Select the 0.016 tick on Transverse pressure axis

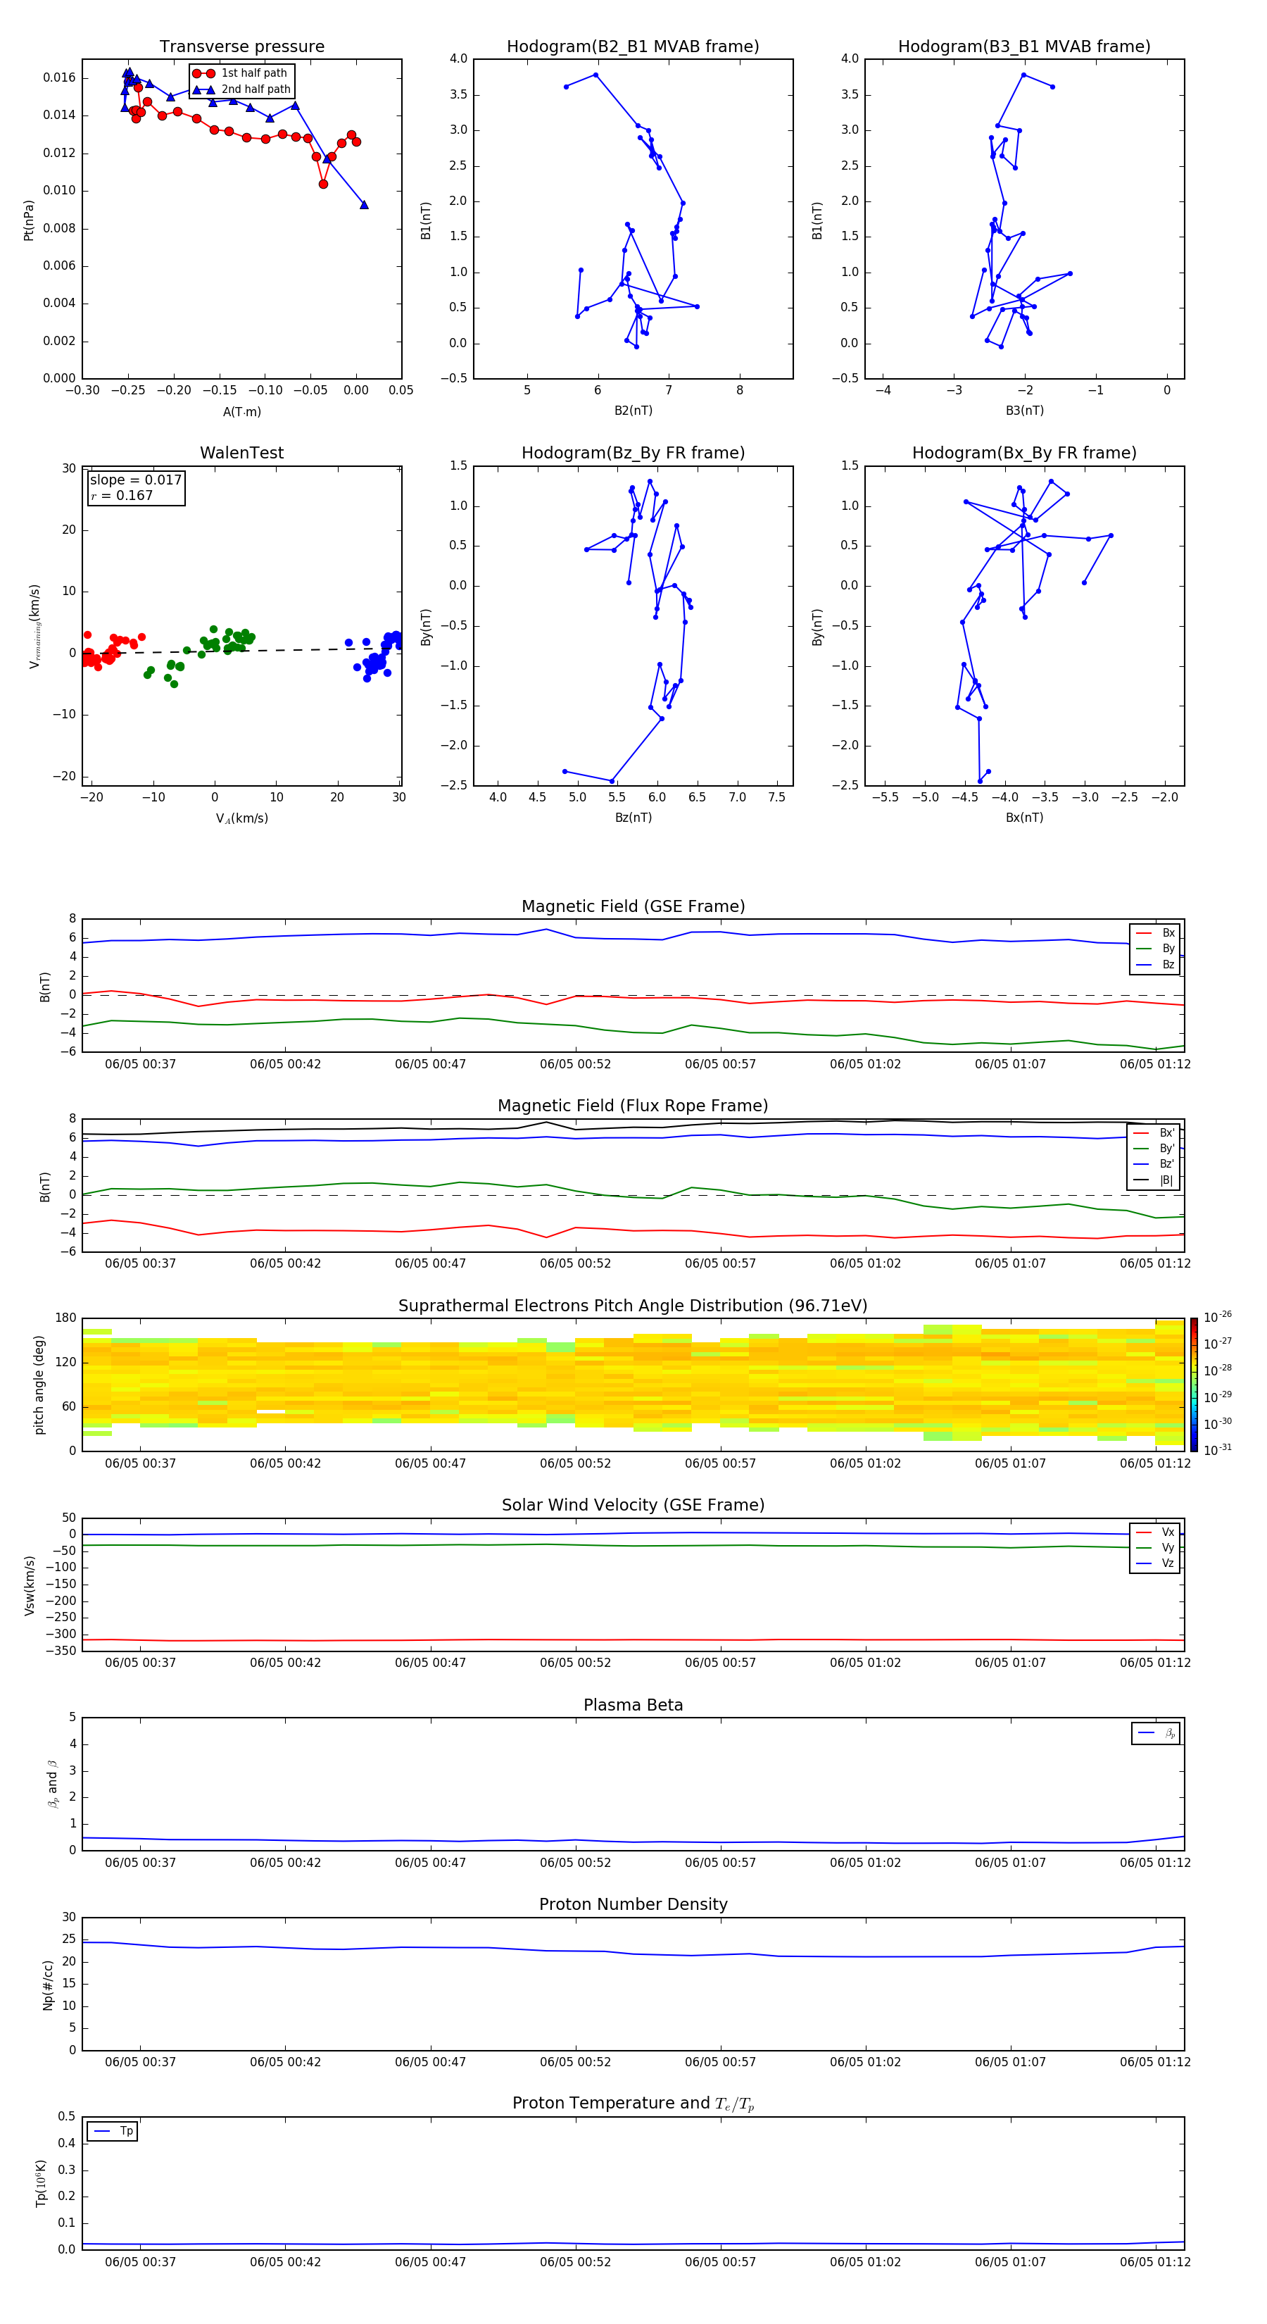point(60,77)
